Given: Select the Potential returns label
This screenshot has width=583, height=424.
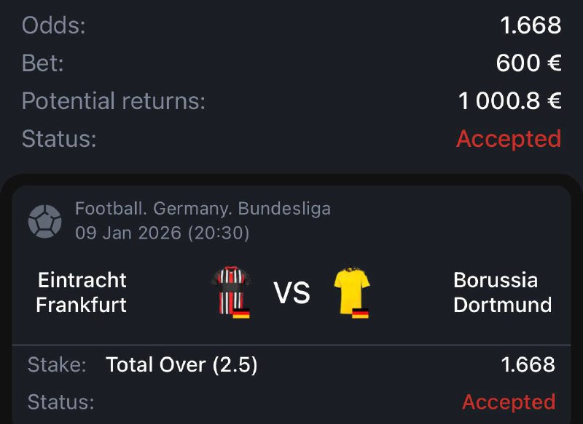Looking at the screenshot, I should coord(114,101).
